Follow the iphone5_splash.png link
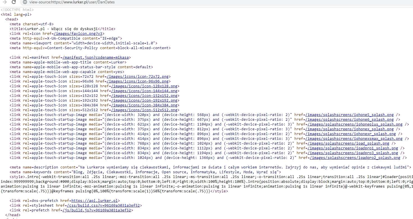413x219 pixels. [x=350, y=115]
